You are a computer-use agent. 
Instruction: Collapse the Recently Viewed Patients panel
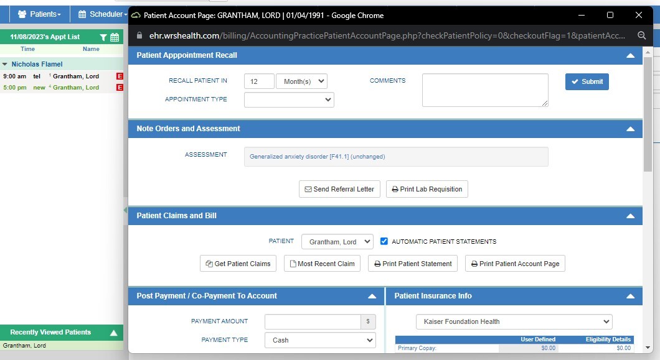pos(113,333)
